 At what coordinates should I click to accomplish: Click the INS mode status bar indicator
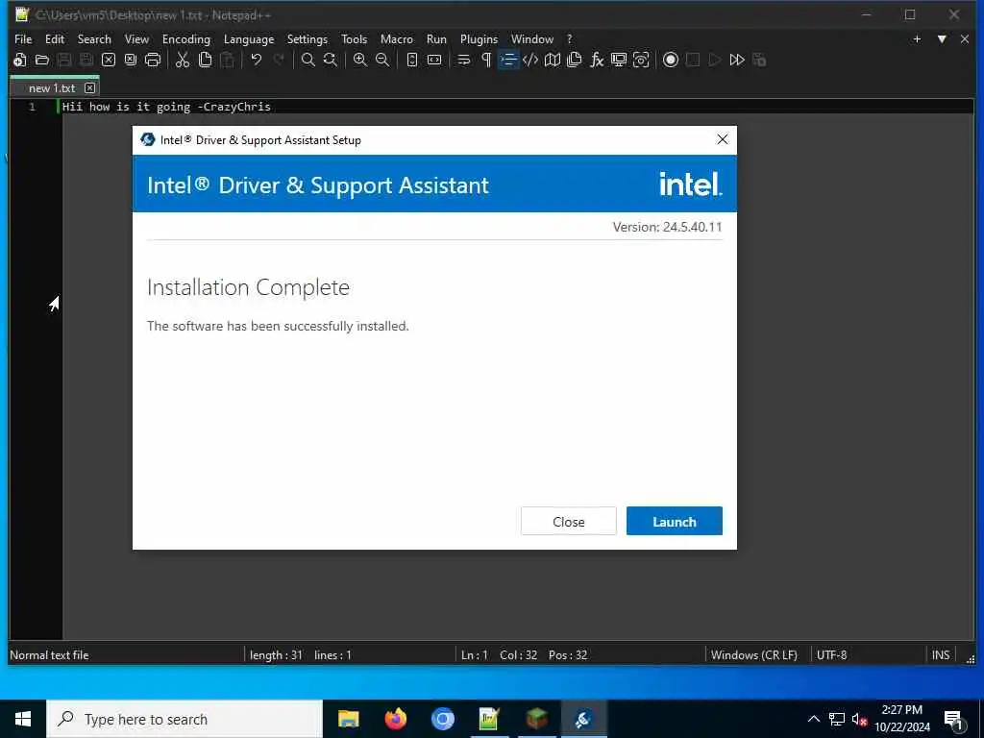point(940,654)
